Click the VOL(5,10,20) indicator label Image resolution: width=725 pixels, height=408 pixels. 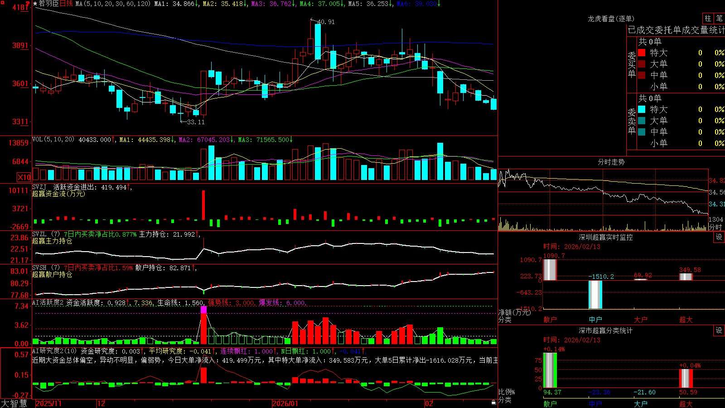[53, 140]
